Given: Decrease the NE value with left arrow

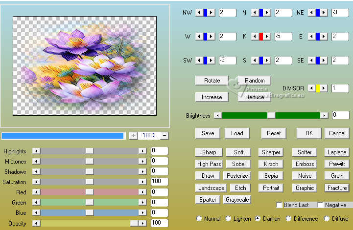Looking at the screenshot, I should click(x=312, y=12).
